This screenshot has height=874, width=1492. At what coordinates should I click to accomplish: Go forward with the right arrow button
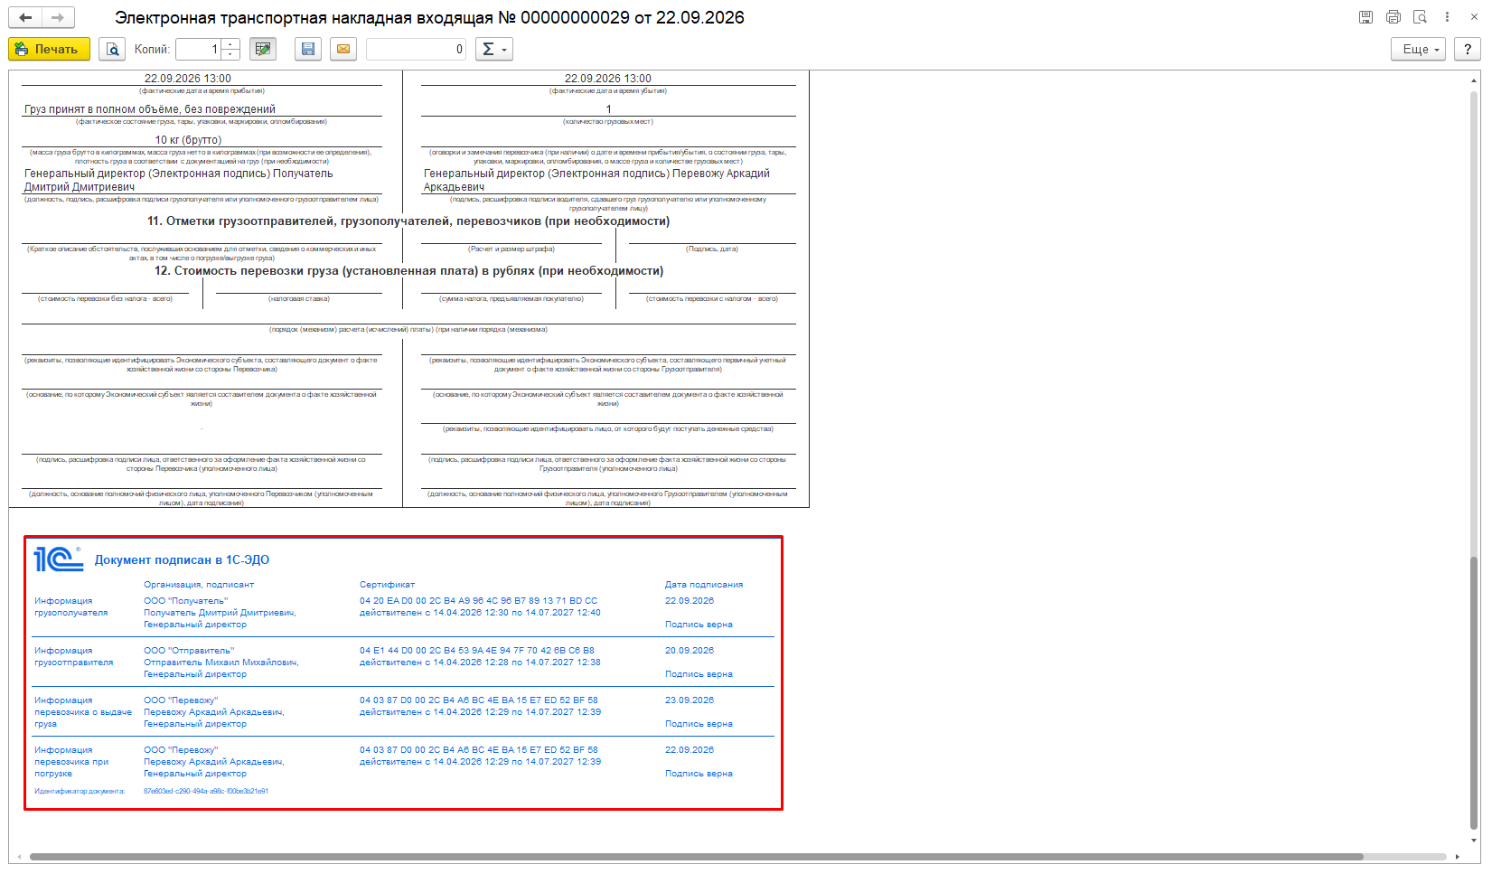58,17
